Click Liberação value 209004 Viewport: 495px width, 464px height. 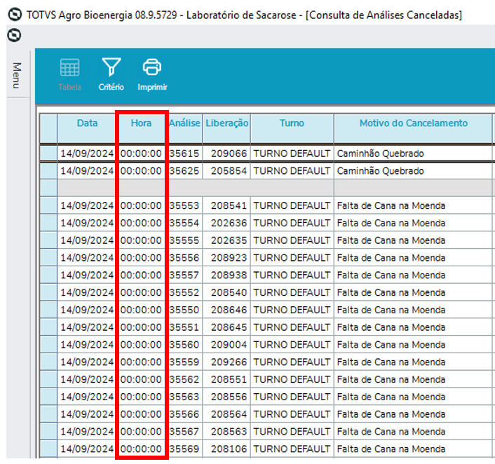click(229, 345)
